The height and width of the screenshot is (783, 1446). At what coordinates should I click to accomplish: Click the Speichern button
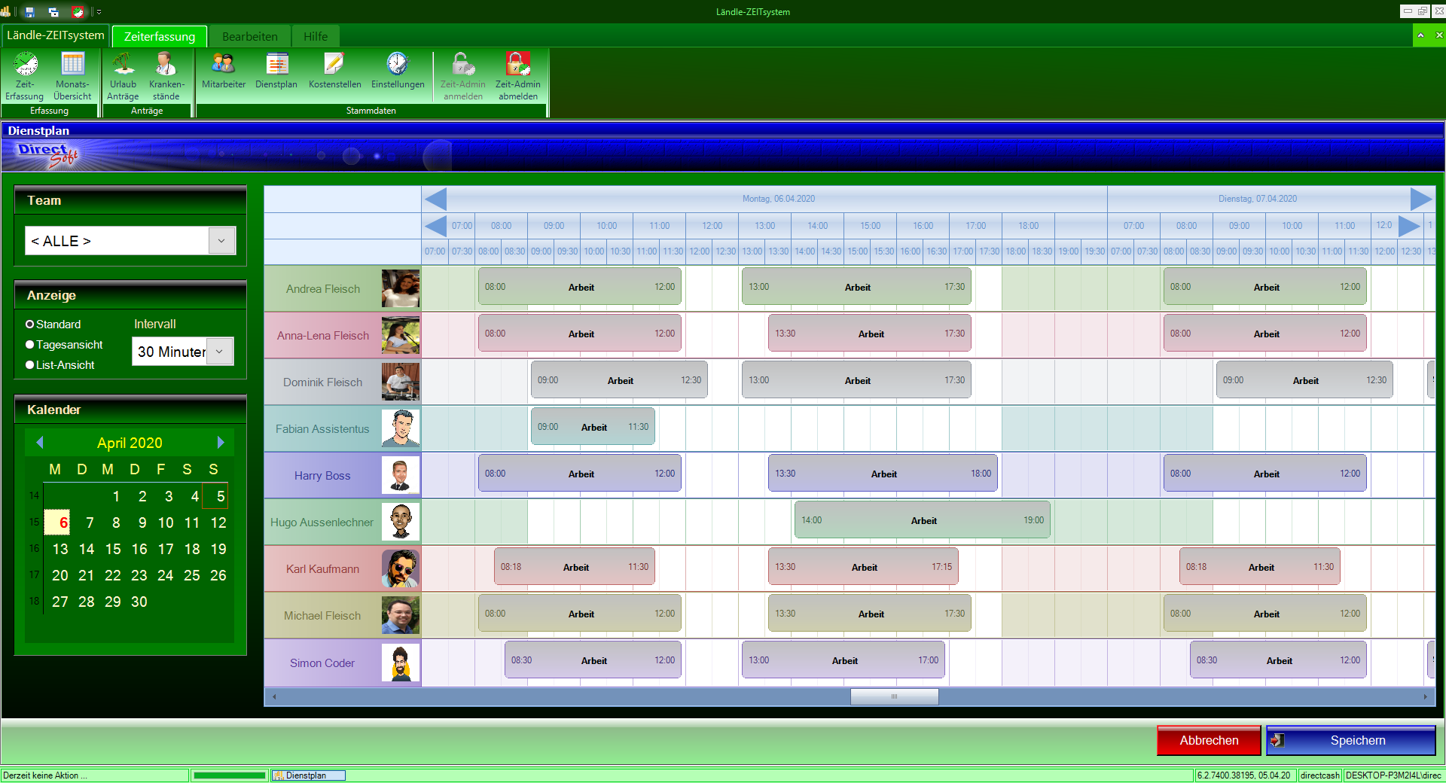pyautogui.click(x=1351, y=740)
